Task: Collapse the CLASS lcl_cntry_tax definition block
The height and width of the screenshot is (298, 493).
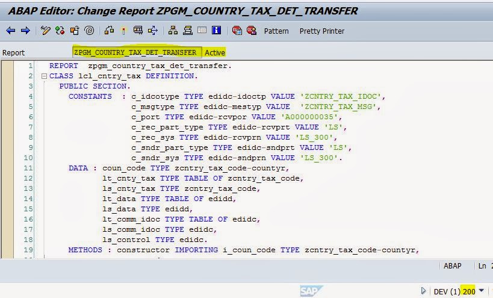Action: [45, 76]
